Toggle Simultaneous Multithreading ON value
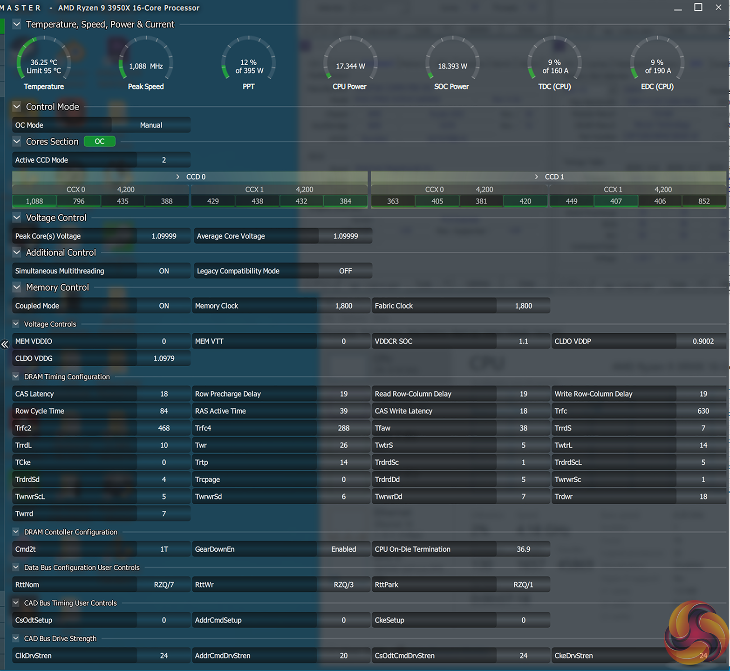This screenshot has height=671, width=730. (164, 271)
